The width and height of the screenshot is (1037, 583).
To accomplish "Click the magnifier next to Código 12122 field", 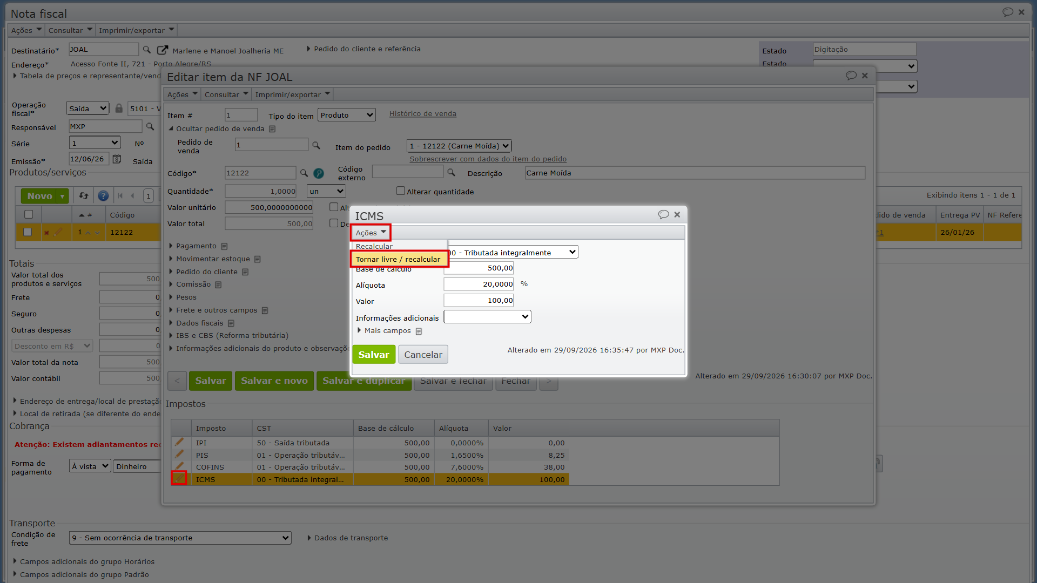I will click(x=304, y=173).
